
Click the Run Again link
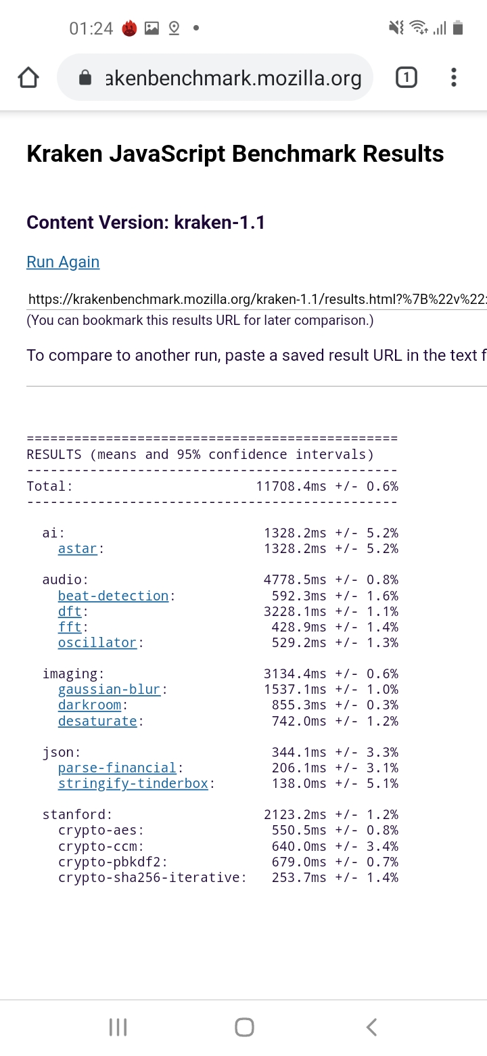pyautogui.click(x=63, y=262)
